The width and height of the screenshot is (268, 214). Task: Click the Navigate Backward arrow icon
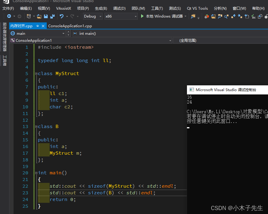(9, 16)
